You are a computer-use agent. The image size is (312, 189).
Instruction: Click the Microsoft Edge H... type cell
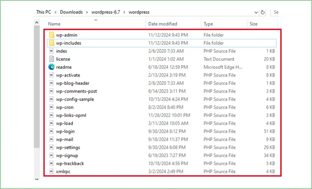(x=223, y=67)
